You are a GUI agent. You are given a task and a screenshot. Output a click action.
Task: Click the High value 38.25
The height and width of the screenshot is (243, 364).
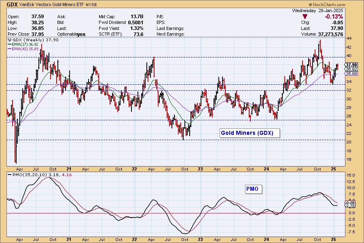pyautogui.click(x=38, y=22)
